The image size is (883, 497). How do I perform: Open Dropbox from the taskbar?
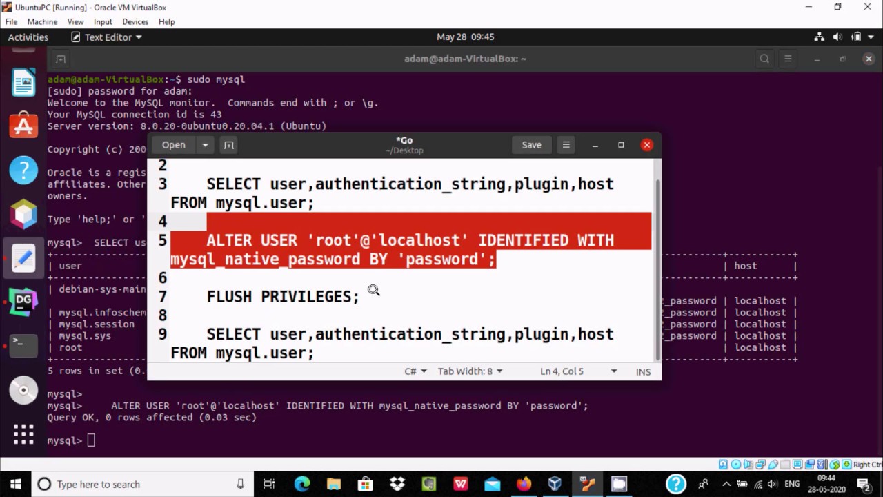[x=397, y=484]
